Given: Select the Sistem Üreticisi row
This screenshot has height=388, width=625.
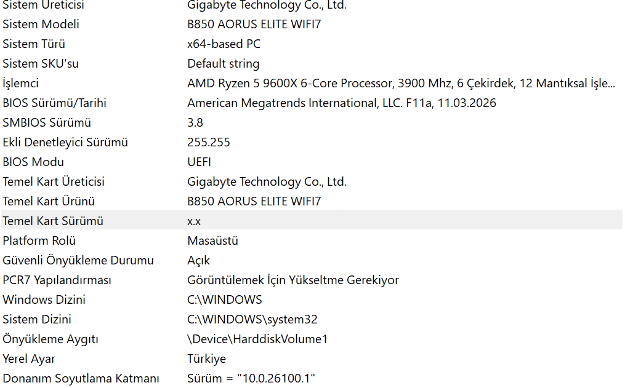Looking at the screenshot, I should (x=312, y=5).
